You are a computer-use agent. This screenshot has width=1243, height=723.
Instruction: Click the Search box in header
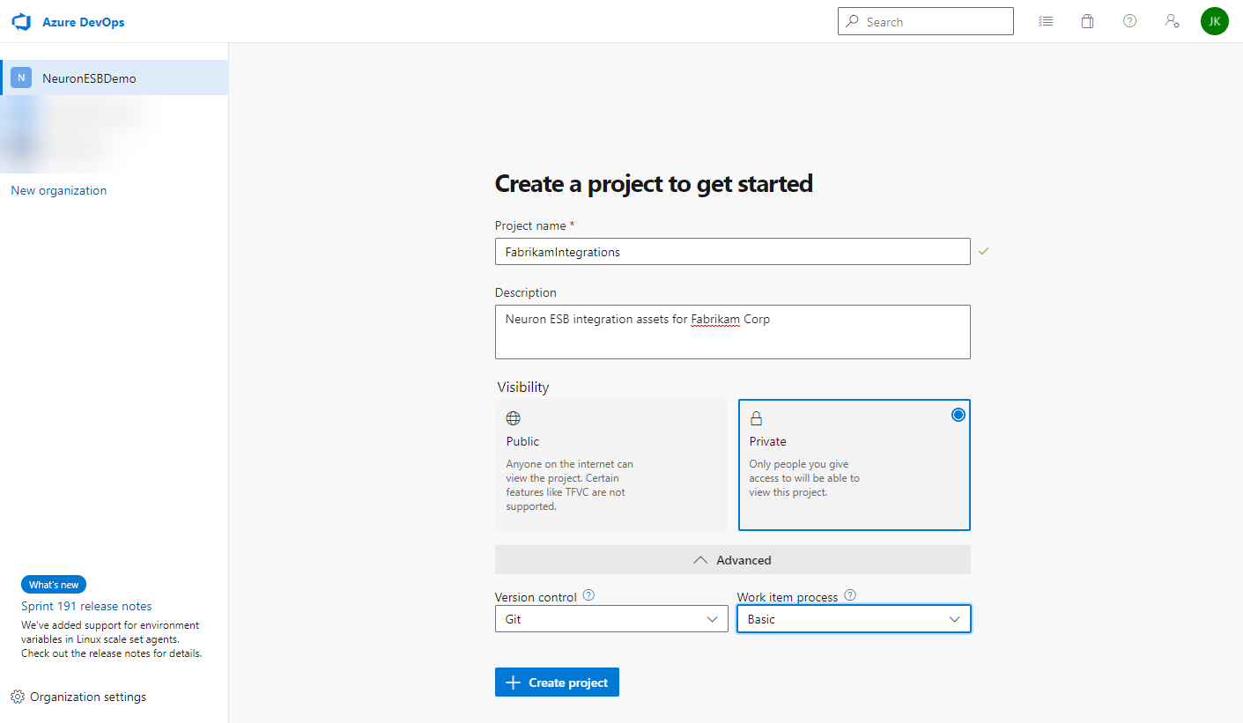[x=926, y=21]
